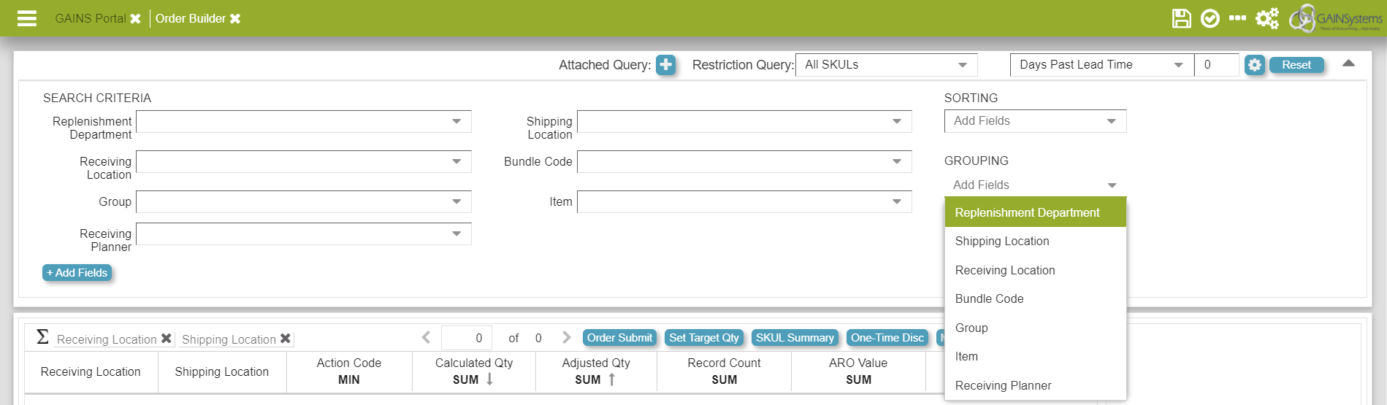Open the gears settings icon in header

tap(1267, 18)
